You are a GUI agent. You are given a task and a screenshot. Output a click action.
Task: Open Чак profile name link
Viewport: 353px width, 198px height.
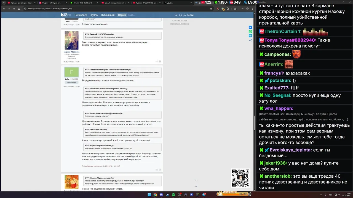(67, 21)
